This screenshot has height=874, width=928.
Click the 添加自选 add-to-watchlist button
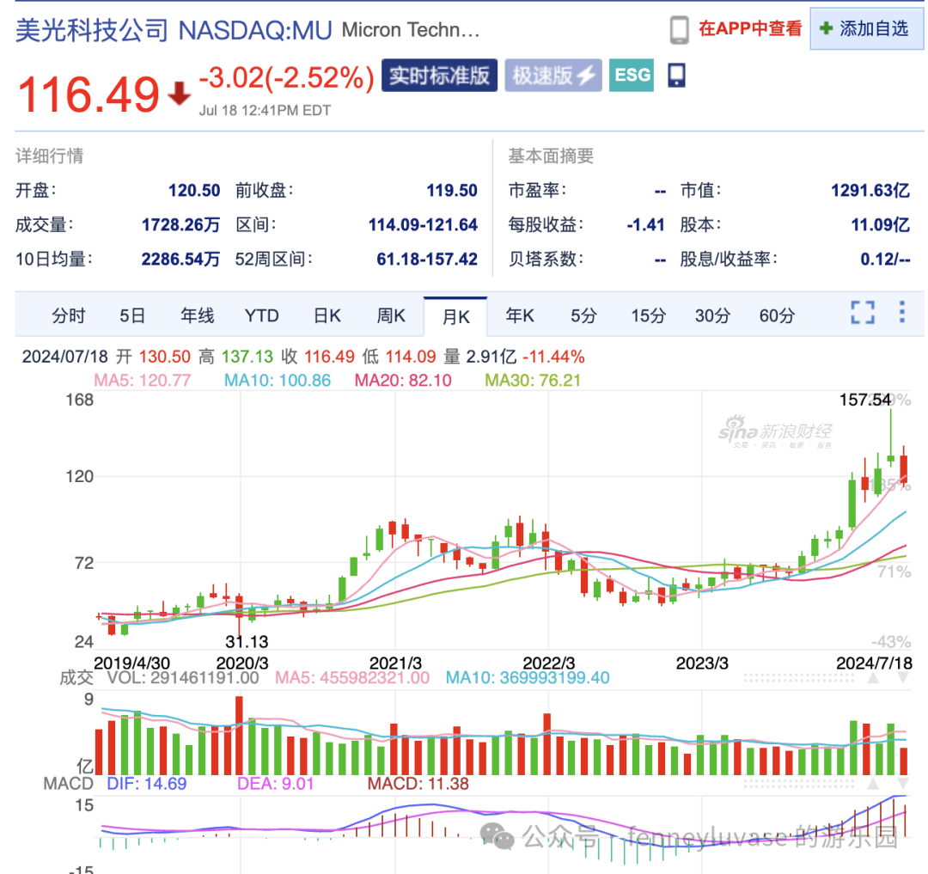pos(866,28)
